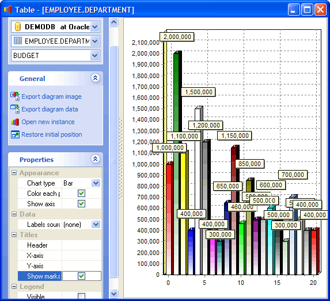This screenshot has height=301, width=330.
Task: Select the Labels source property row
Action: pyautogui.click(x=59, y=225)
